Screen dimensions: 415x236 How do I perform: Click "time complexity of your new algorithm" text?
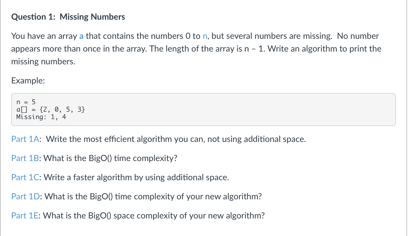coord(188,196)
